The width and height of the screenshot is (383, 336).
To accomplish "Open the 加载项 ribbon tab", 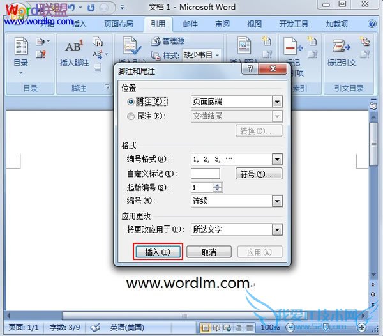I will pyautogui.click(x=336, y=24).
